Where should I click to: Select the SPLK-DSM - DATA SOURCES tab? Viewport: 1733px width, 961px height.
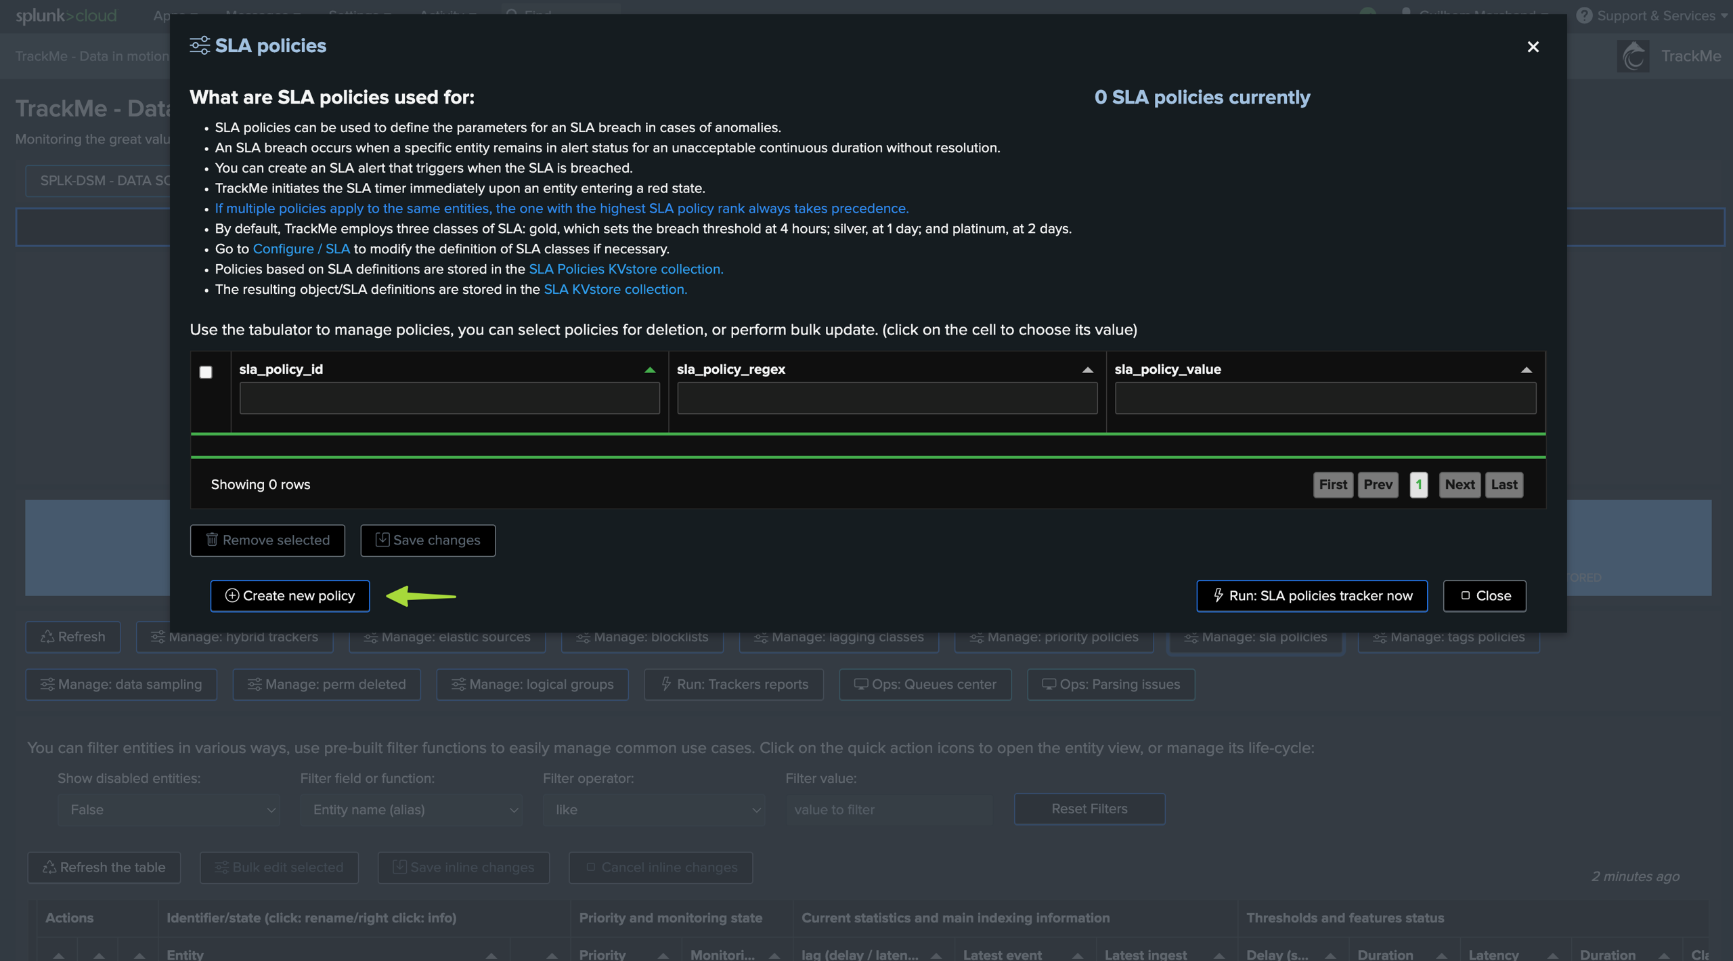[x=99, y=181]
